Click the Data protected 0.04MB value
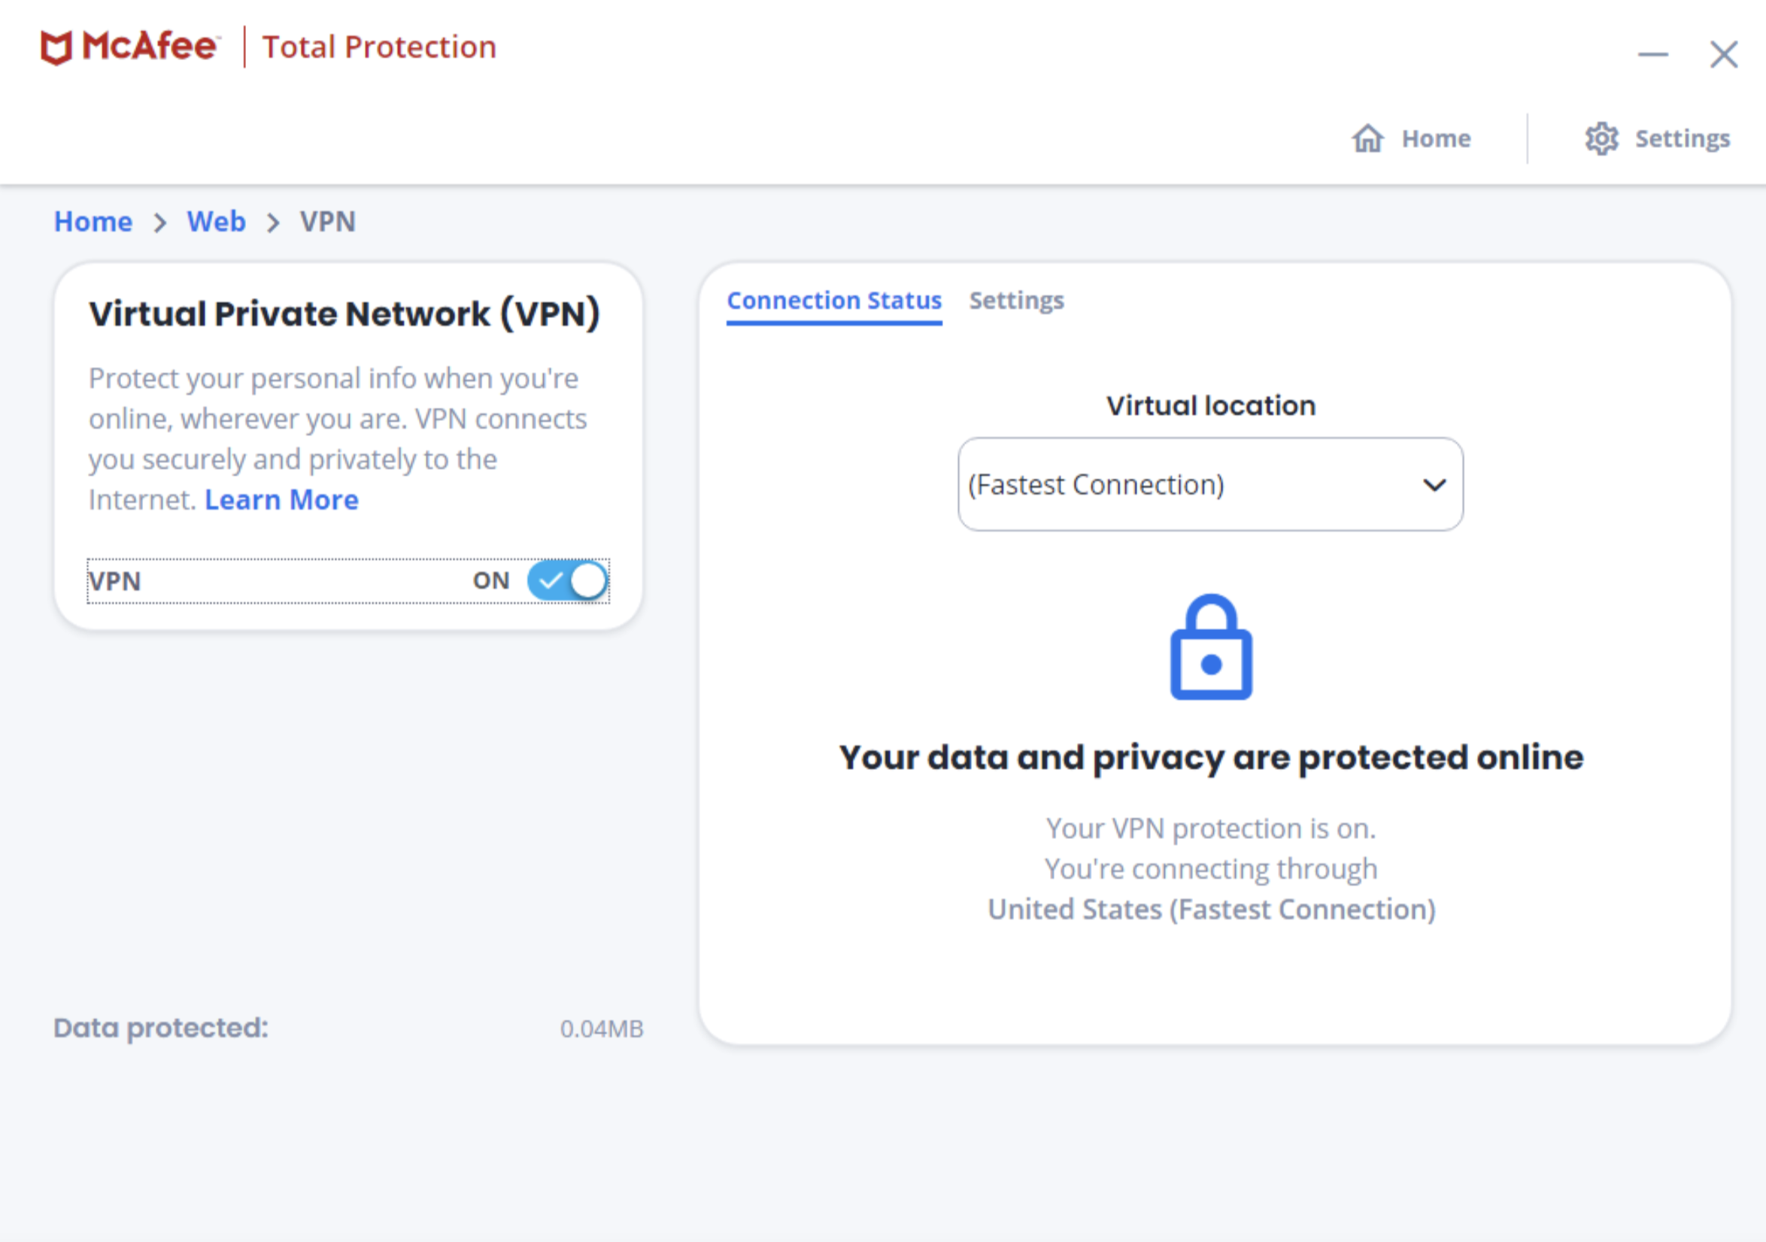The height and width of the screenshot is (1242, 1766). [x=602, y=1029]
